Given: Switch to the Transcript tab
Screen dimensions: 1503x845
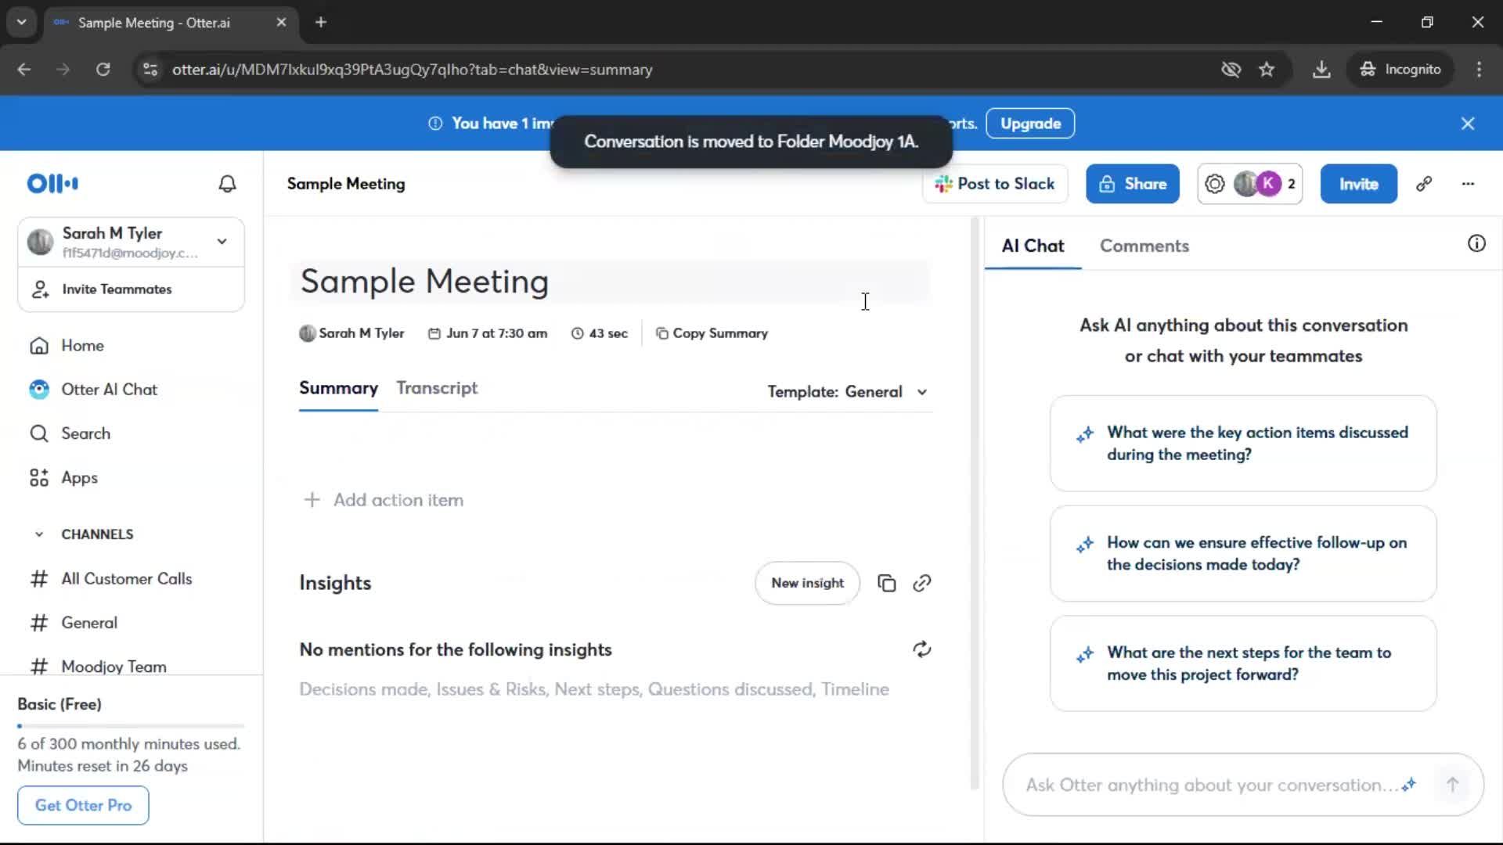Looking at the screenshot, I should [x=437, y=388].
